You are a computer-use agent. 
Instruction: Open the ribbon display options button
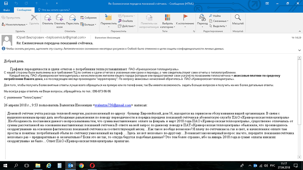[267, 3]
